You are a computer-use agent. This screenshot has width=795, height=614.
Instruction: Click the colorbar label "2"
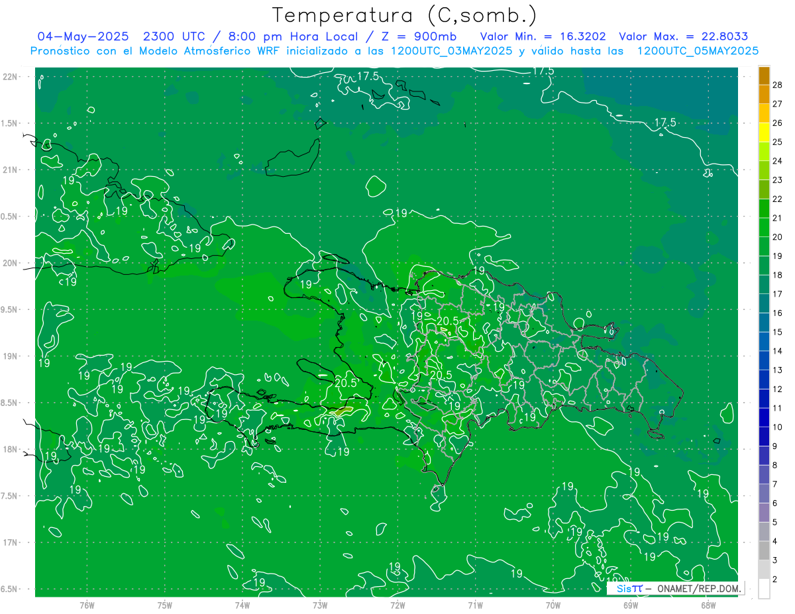coord(776,579)
